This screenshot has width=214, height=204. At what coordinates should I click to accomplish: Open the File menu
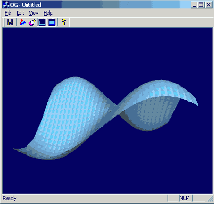pyautogui.click(x=8, y=13)
